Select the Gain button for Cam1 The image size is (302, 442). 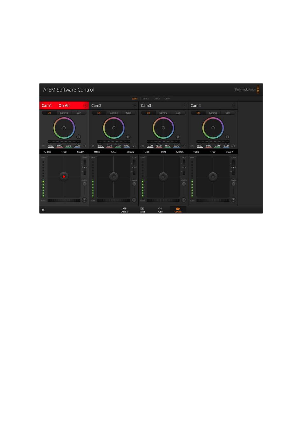coord(79,113)
